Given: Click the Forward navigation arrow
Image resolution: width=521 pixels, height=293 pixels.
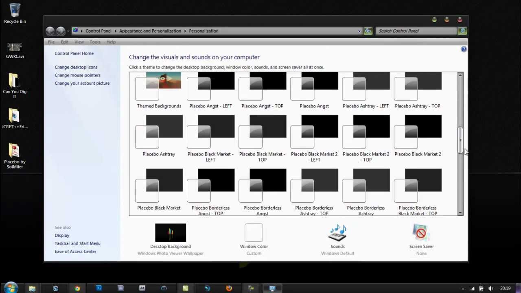Looking at the screenshot, I should pos(61,31).
